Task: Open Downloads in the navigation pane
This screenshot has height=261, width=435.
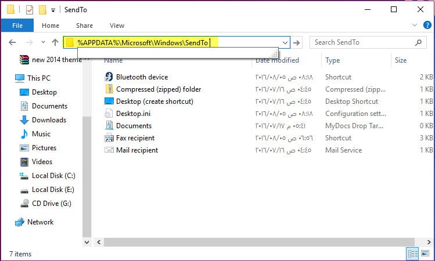Action: 44,119
